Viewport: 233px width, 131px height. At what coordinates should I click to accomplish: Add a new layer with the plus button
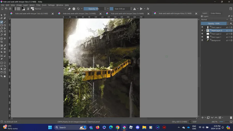pyautogui.click(x=203, y=118)
